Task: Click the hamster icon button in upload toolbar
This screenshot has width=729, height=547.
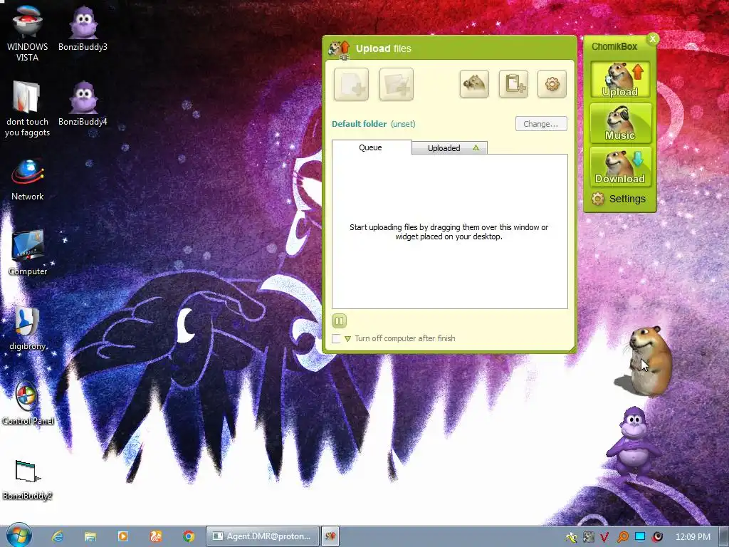Action: click(473, 84)
